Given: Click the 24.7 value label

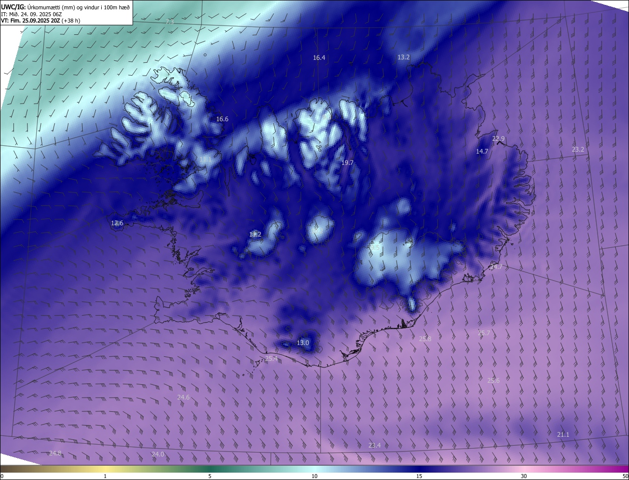Looking at the screenshot, I should pos(496,267).
